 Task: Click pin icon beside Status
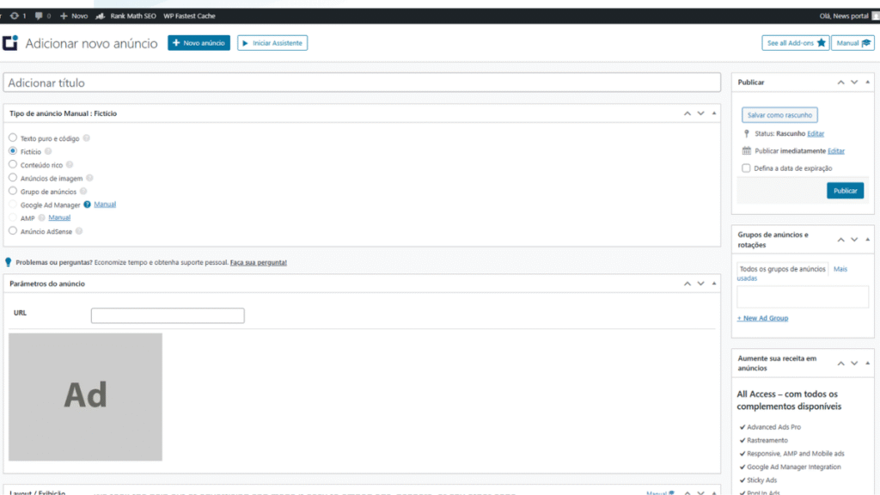(x=747, y=133)
